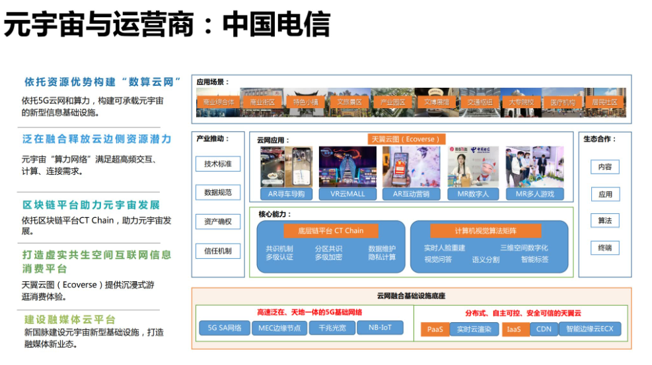This screenshot has height=365, width=652.
Task: Click the NB-IoT box
Action: click(x=380, y=327)
